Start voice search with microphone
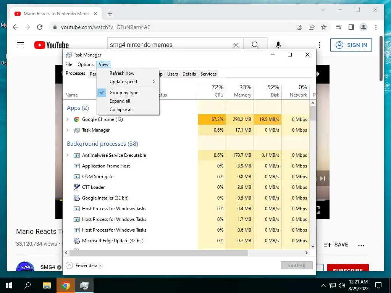This screenshot has height=293, width=391. [278, 45]
